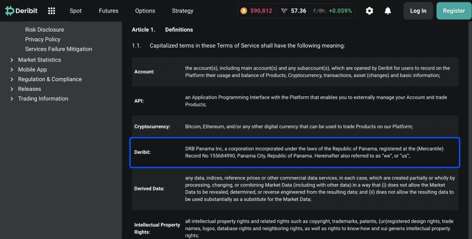Click the 'Cryptocurrency:' definition term
The width and height of the screenshot is (472, 239).
[152, 127]
